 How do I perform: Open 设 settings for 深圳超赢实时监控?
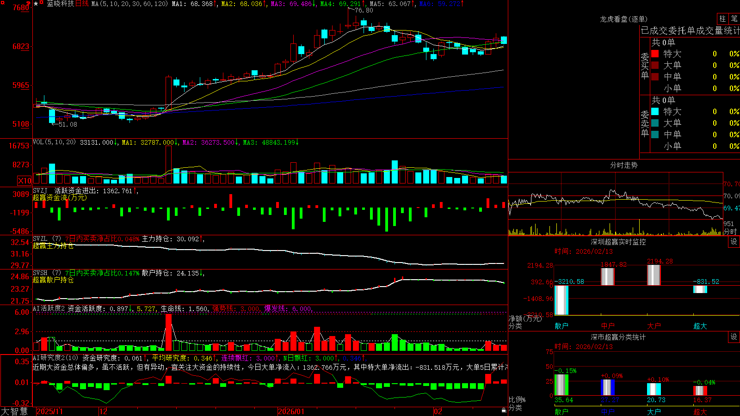point(734,242)
